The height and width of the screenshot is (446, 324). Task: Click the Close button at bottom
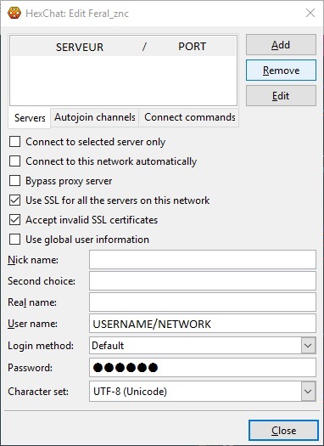coord(283,431)
